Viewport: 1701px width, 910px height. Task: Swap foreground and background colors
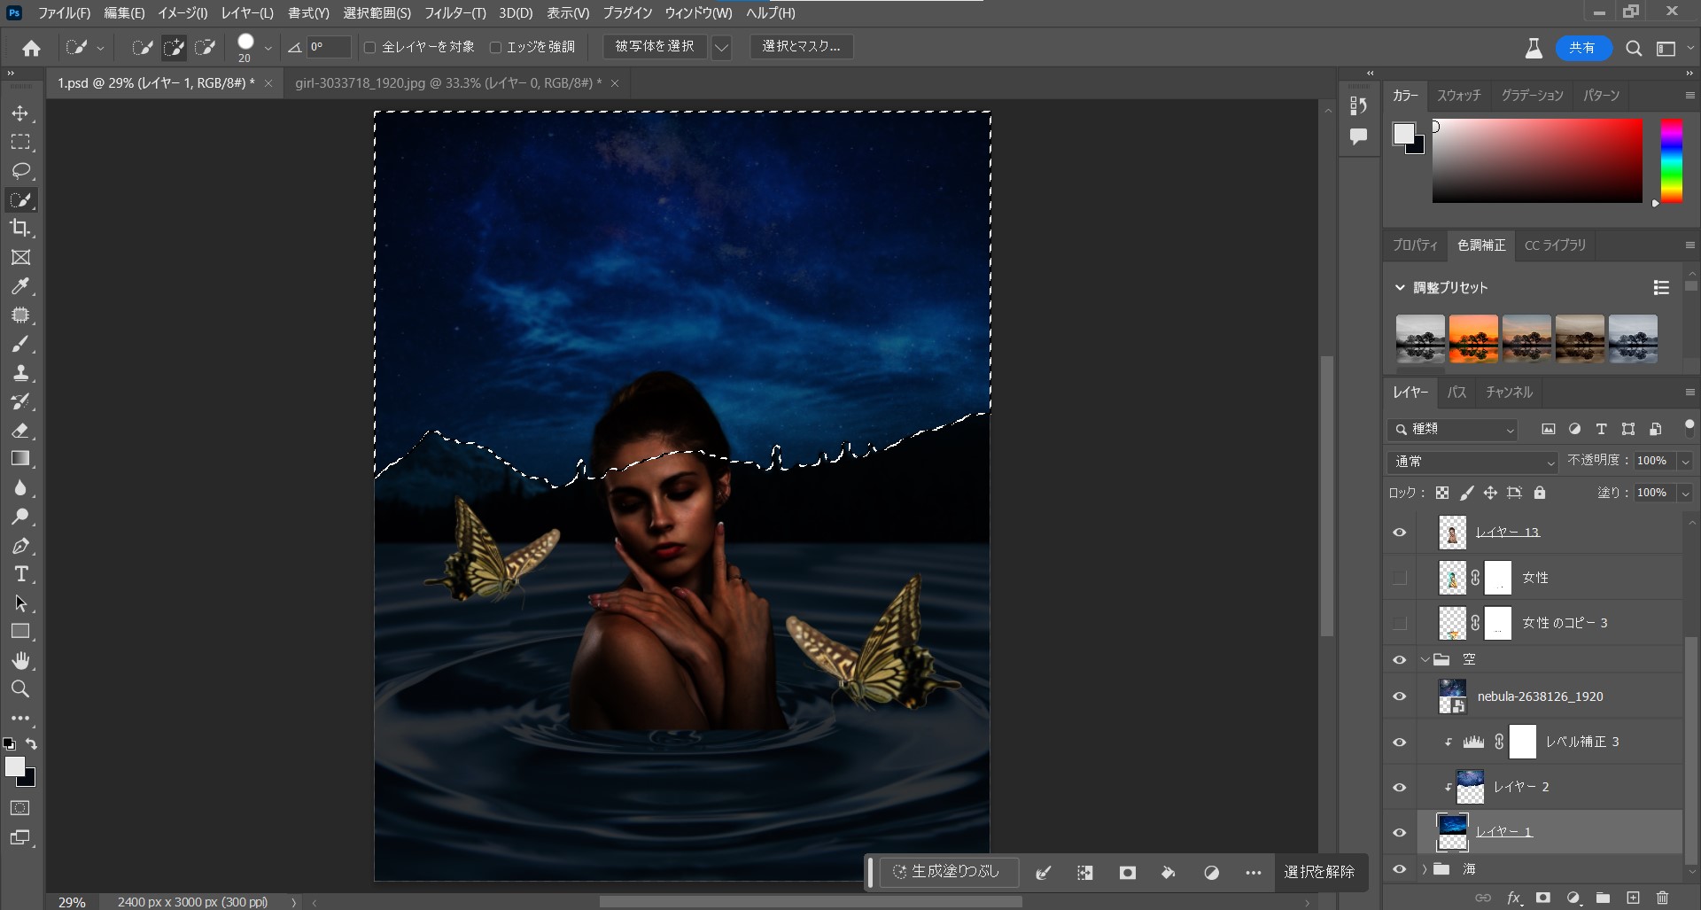point(32,744)
